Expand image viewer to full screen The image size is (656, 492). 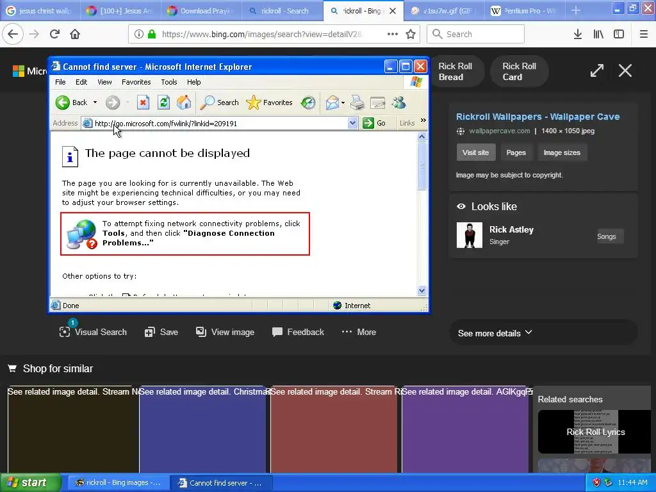pos(596,70)
